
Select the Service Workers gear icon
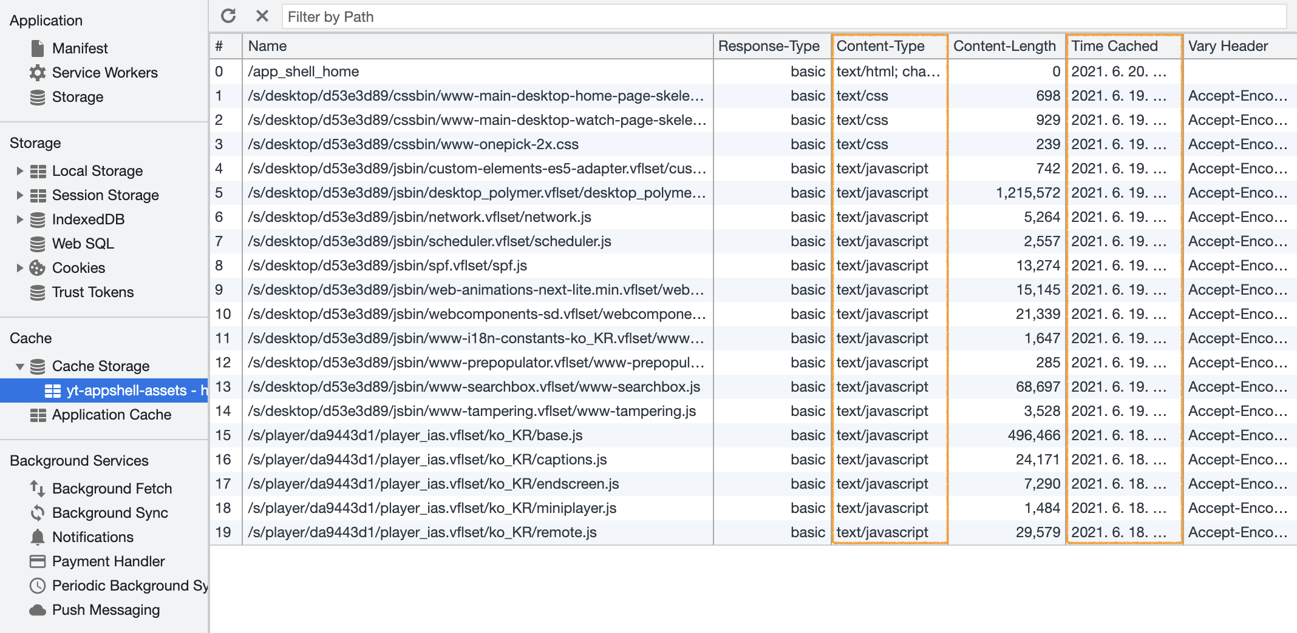coord(38,73)
